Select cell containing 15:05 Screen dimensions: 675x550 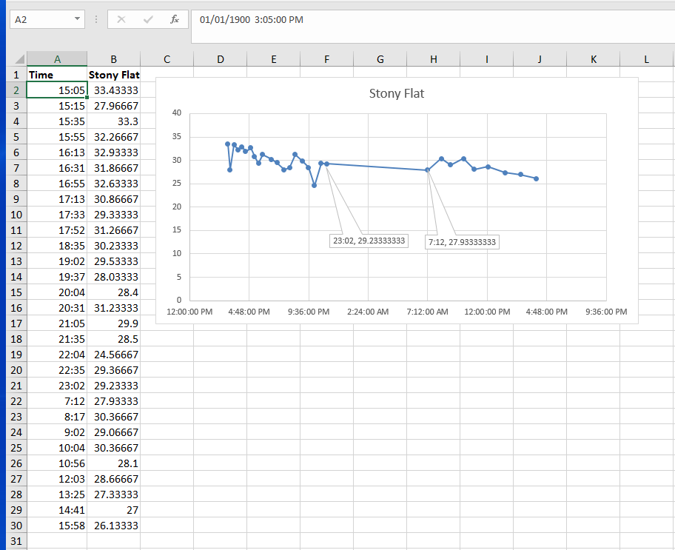(x=57, y=90)
